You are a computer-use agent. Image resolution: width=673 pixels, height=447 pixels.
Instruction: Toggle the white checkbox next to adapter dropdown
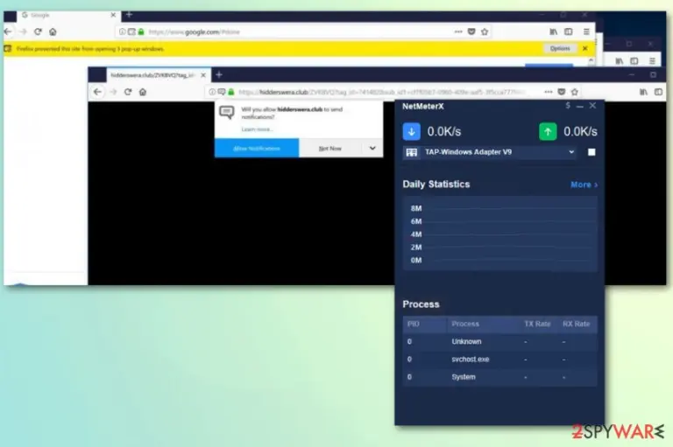592,152
